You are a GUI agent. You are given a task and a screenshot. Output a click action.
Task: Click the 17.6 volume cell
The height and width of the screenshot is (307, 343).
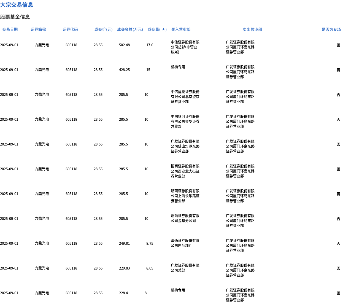(150, 45)
